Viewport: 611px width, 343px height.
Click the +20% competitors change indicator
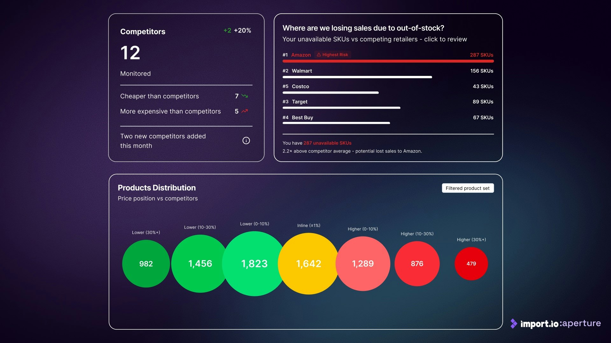(242, 30)
